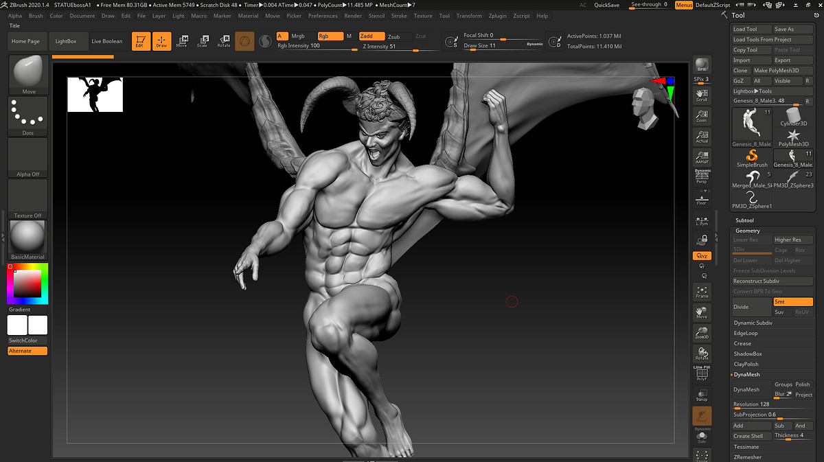Click the Move hand icon in right shelf
This screenshot has height=462, width=824.
pyautogui.click(x=702, y=312)
